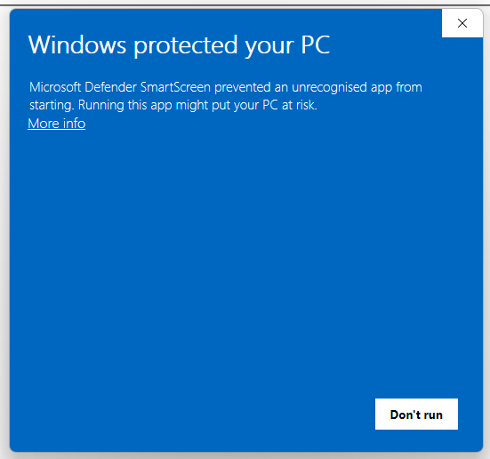Click the Microsoft Defender SmartScreen warning text
This screenshot has height=459, width=490.
[x=226, y=96]
